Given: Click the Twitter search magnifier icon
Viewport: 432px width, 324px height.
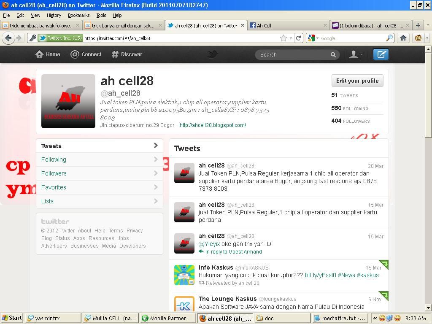Looking at the screenshot, I should click(x=333, y=54).
